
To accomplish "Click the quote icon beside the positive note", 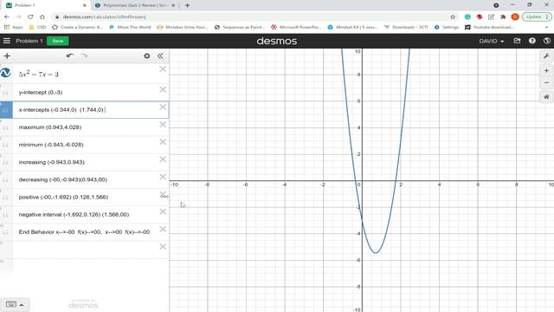I will [x=5, y=198].
